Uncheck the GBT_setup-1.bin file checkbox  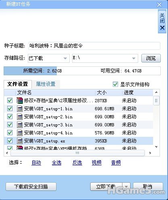pyautogui.click(x=10, y=109)
